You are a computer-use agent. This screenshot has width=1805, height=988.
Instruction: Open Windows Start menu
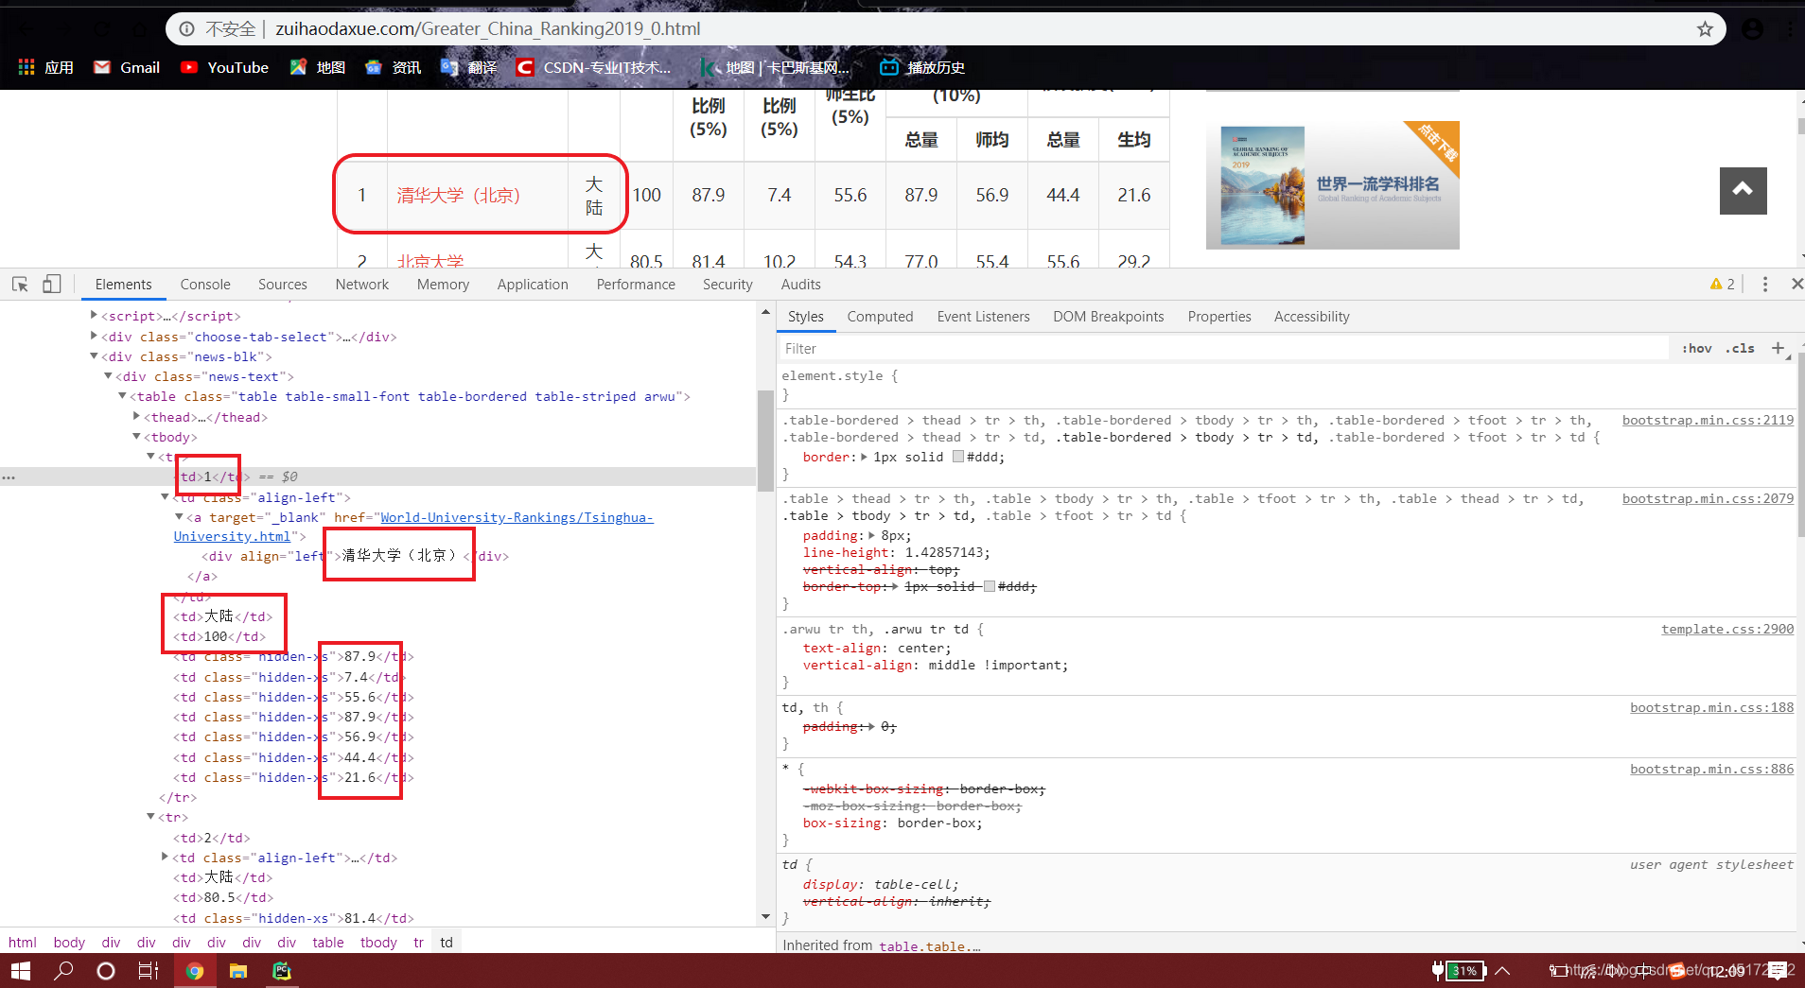pyautogui.click(x=21, y=971)
